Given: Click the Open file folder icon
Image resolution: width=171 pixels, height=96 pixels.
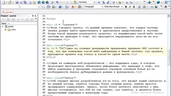Looking at the screenshot, I should tap(10, 2).
